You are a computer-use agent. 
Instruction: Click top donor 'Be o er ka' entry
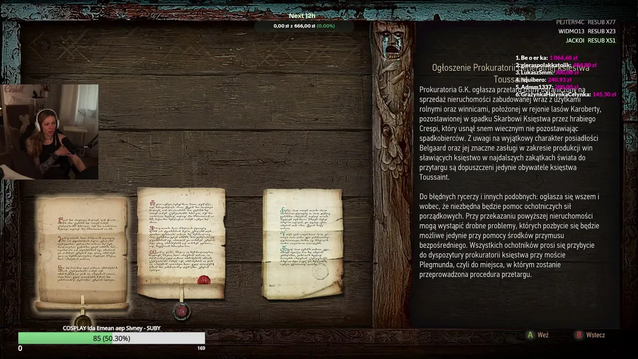(x=546, y=58)
